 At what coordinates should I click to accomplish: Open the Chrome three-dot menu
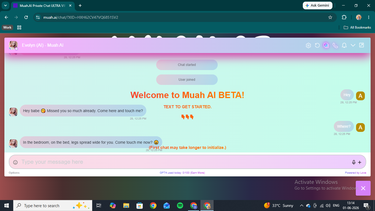coord(368,17)
